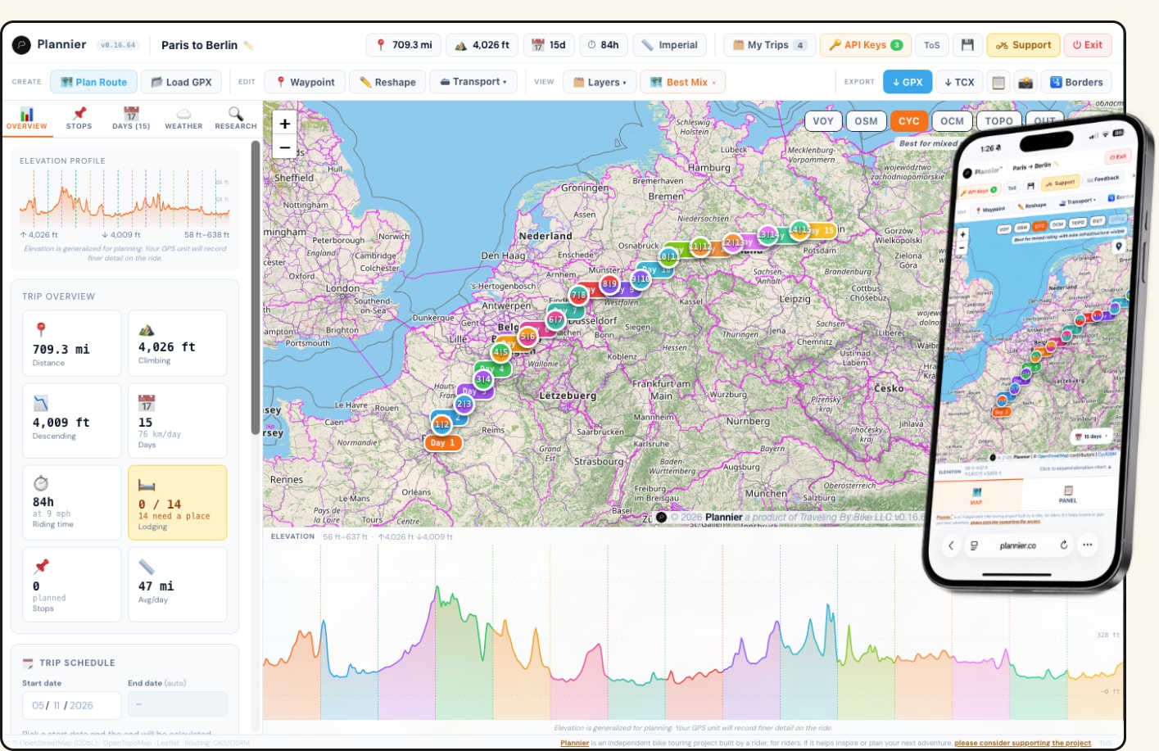Image resolution: width=1159 pixels, height=751 pixels.
Task: Open the Layers dropdown
Action: tap(600, 82)
